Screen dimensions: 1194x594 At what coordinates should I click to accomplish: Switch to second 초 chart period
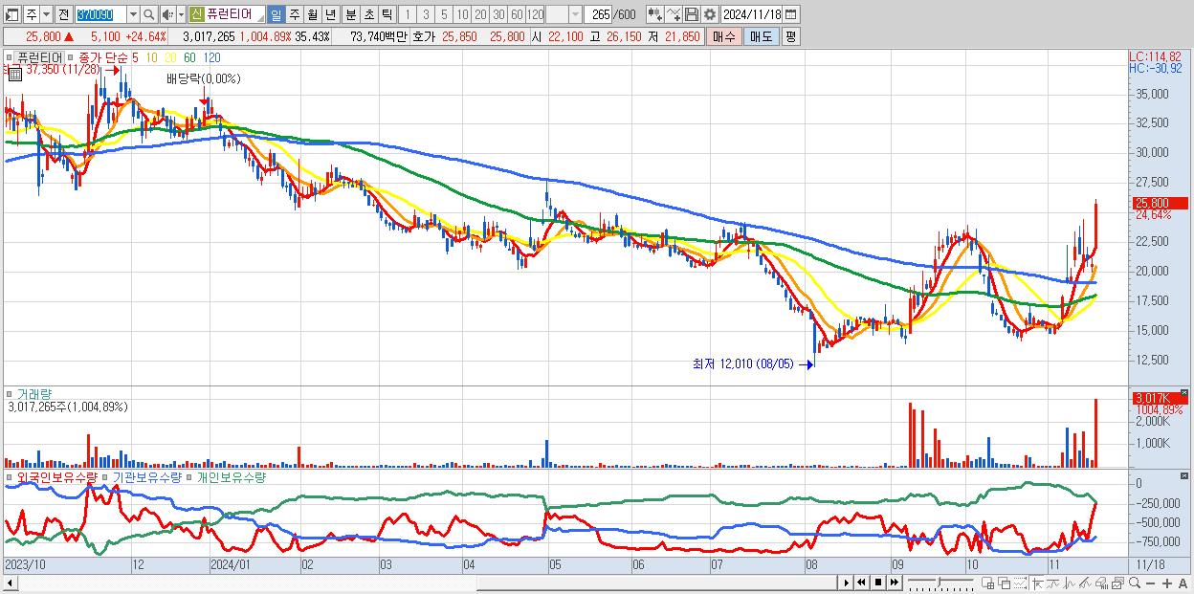368,14
